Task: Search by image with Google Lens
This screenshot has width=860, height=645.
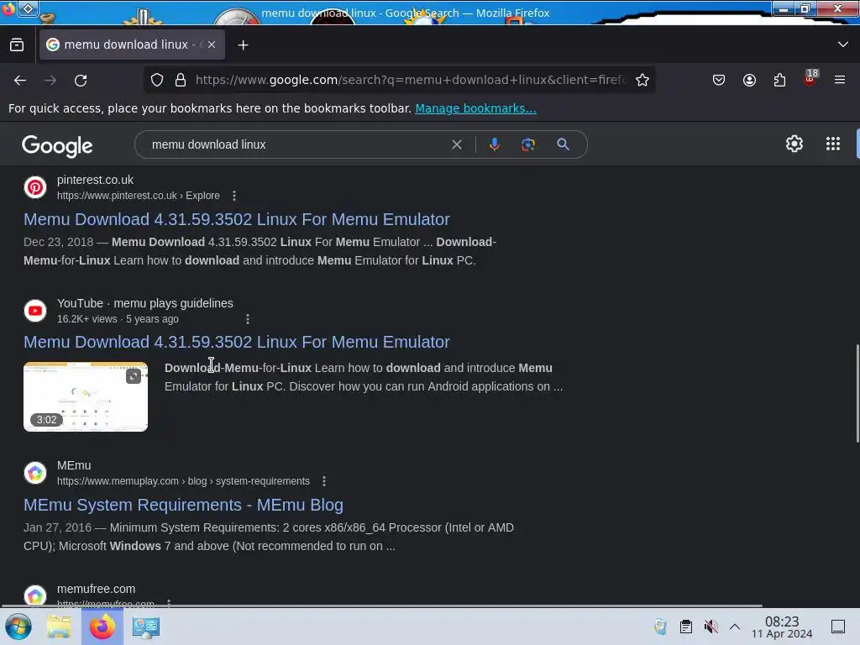Action: [528, 144]
